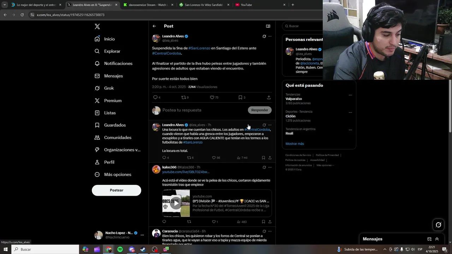Screen dimensions: 452x254
Task: Click the Windows taskbar Buscar box
Action: tap(45, 249)
